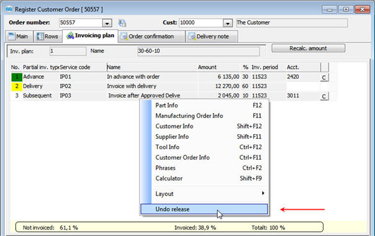
Task: Click the plan Name field 30-60-10
Action: (199, 51)
